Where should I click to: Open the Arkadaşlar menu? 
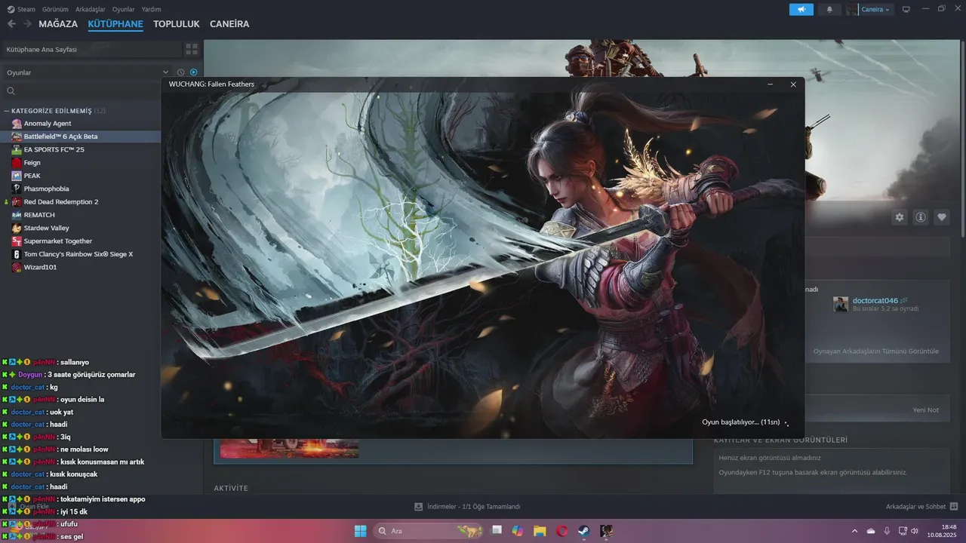(x=91, y=9)
